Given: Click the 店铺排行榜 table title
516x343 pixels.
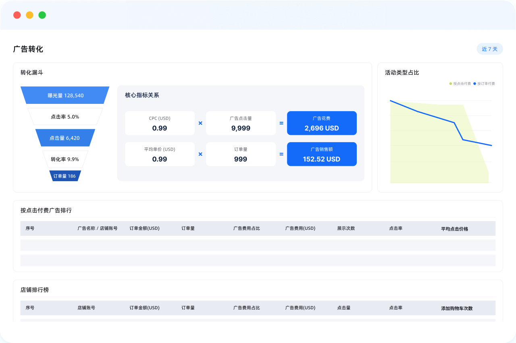Looking at the screenshot, I should (x=35, y=290).
